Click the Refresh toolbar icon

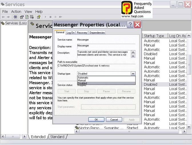pyautogui.click(x=27, y=17)
